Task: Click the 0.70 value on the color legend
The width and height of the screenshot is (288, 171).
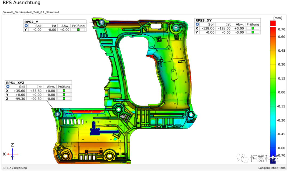Action: (x=281, y=29)
